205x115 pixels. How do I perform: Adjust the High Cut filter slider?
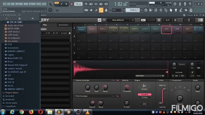click(x=164, y=89)
